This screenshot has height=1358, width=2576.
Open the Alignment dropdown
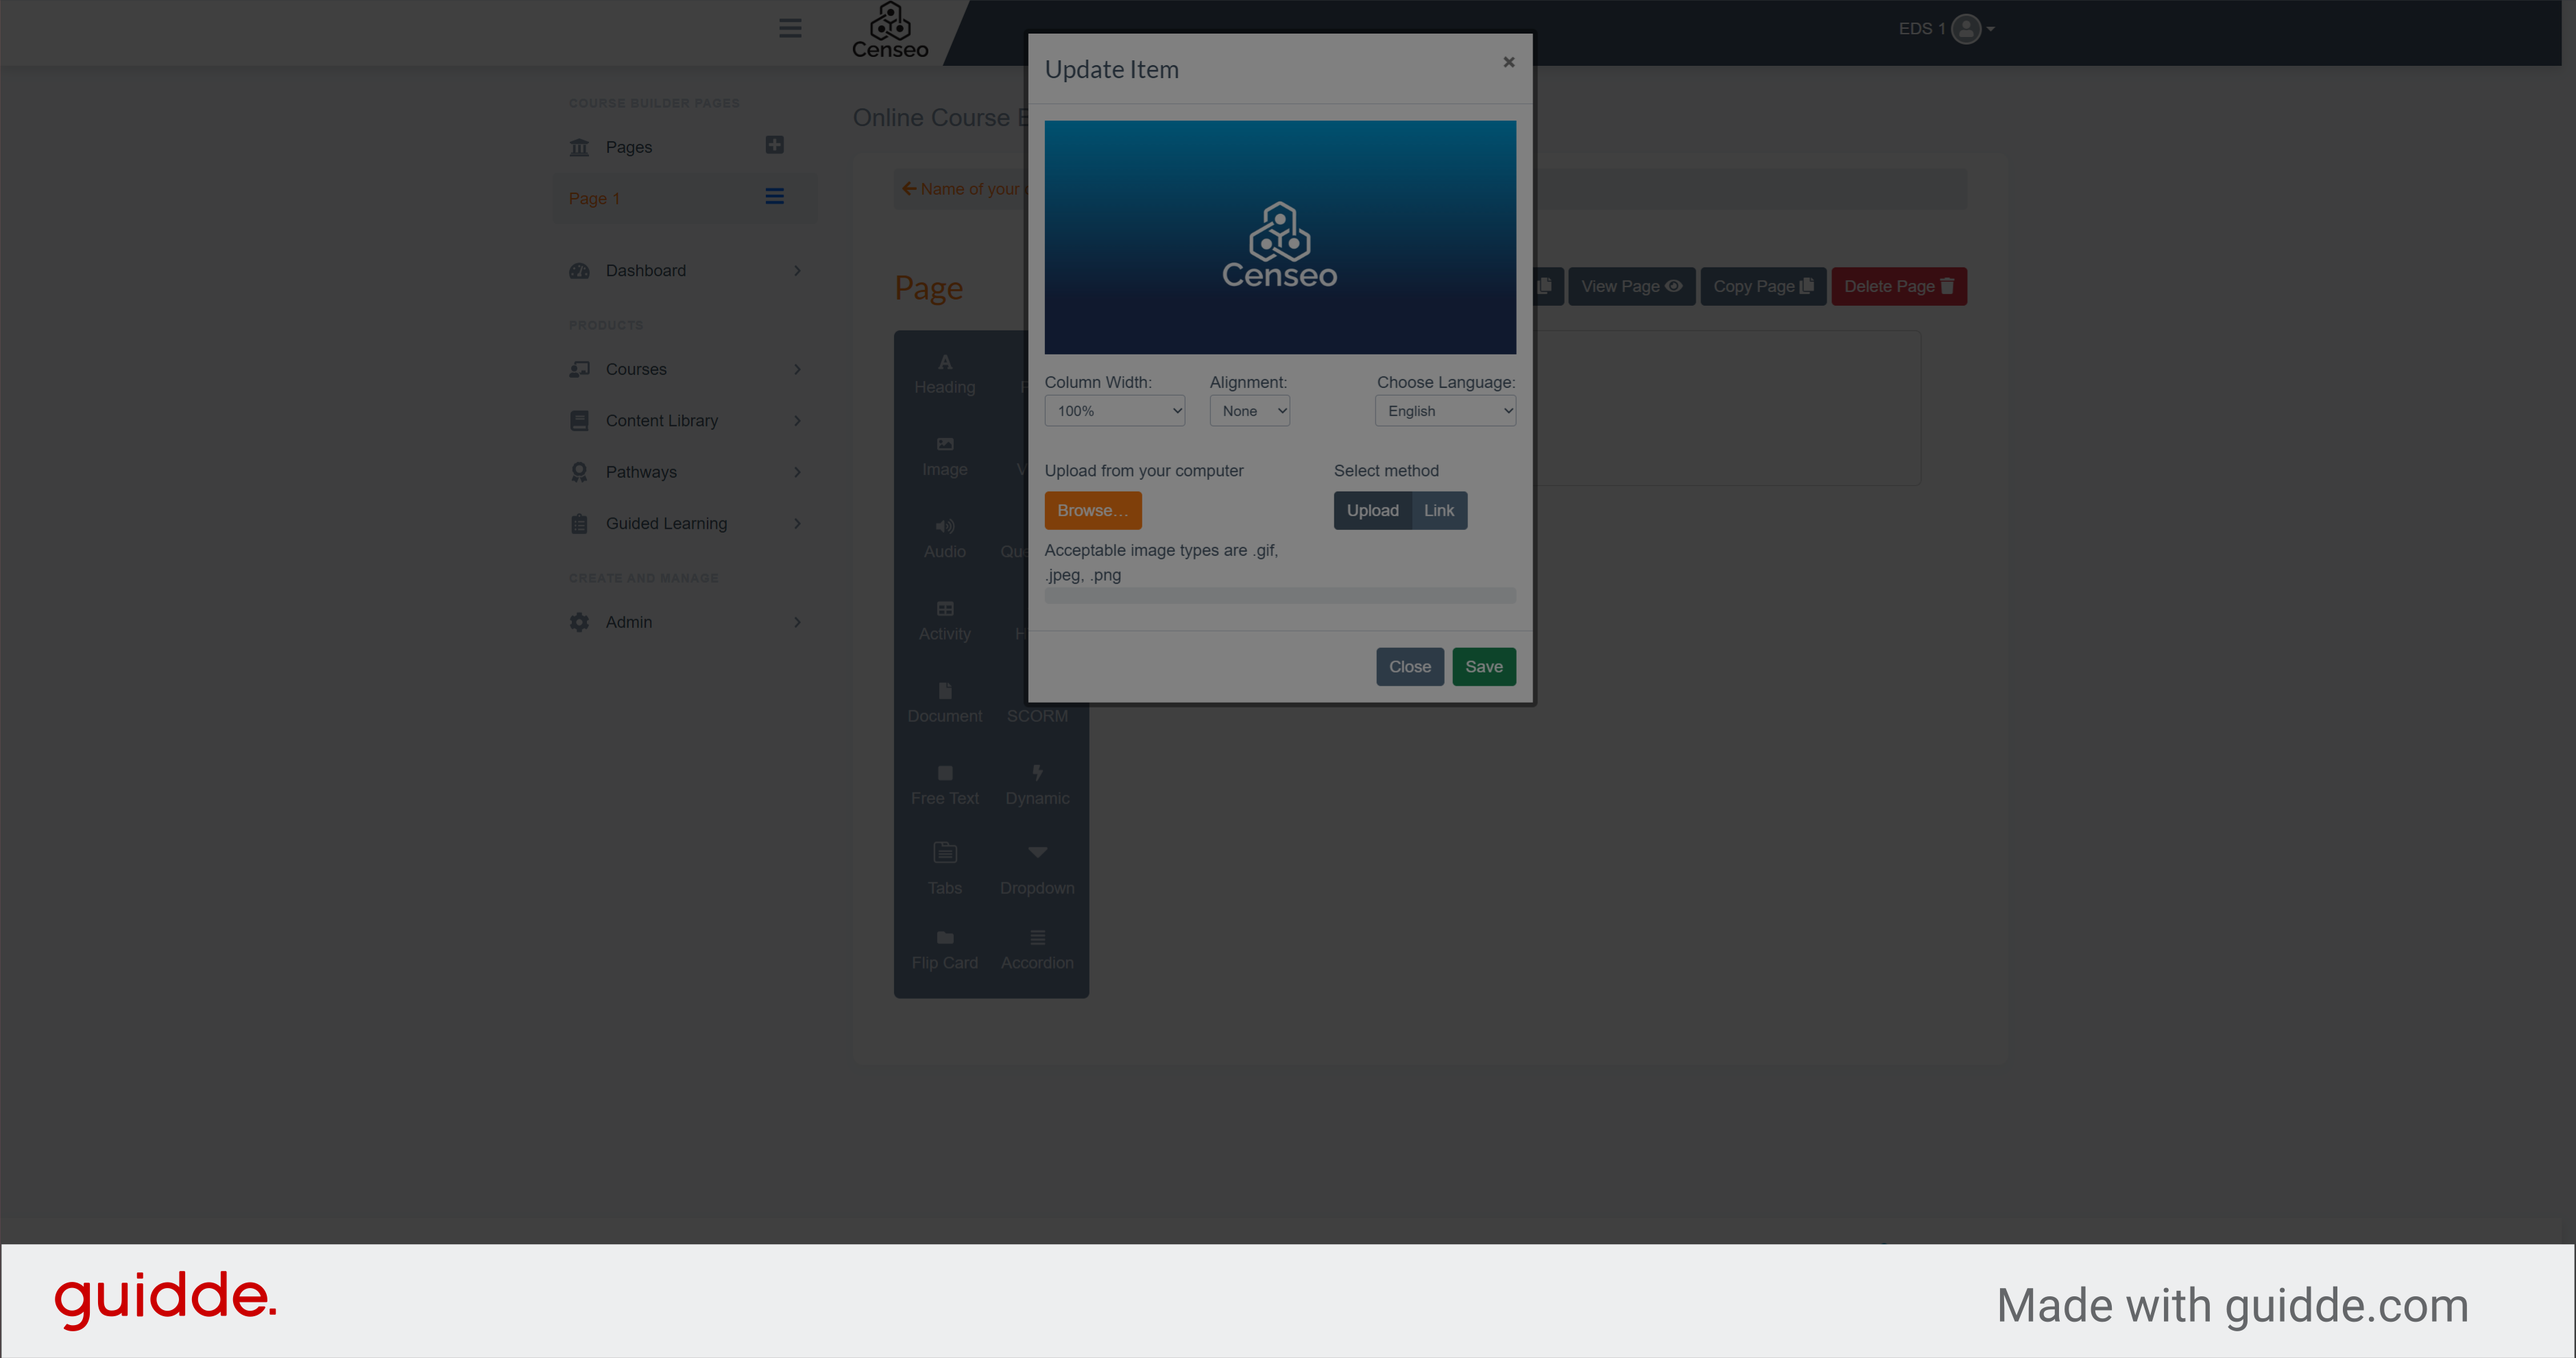1251,411
